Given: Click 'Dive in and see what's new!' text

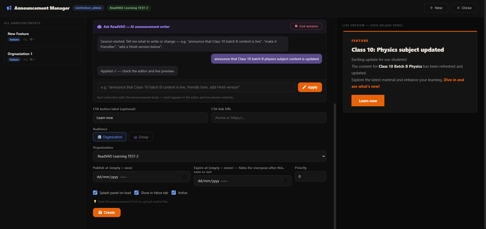Looking at the screenshot, I should pos(408,83).
